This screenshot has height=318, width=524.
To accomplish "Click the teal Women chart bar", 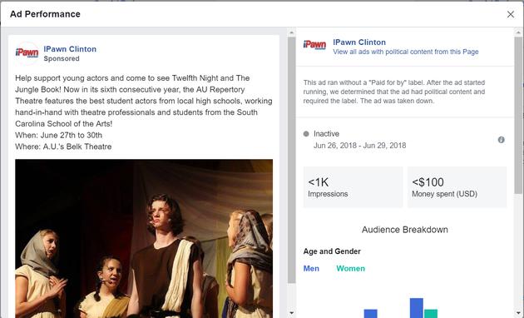I will click(x=431, y=314).
